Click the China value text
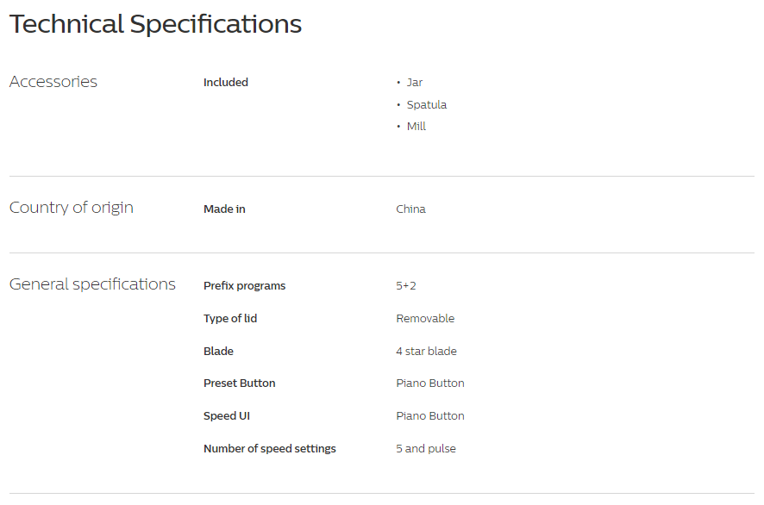The height and width of the screenshot is (505, 764). click(x=410, y=209)
